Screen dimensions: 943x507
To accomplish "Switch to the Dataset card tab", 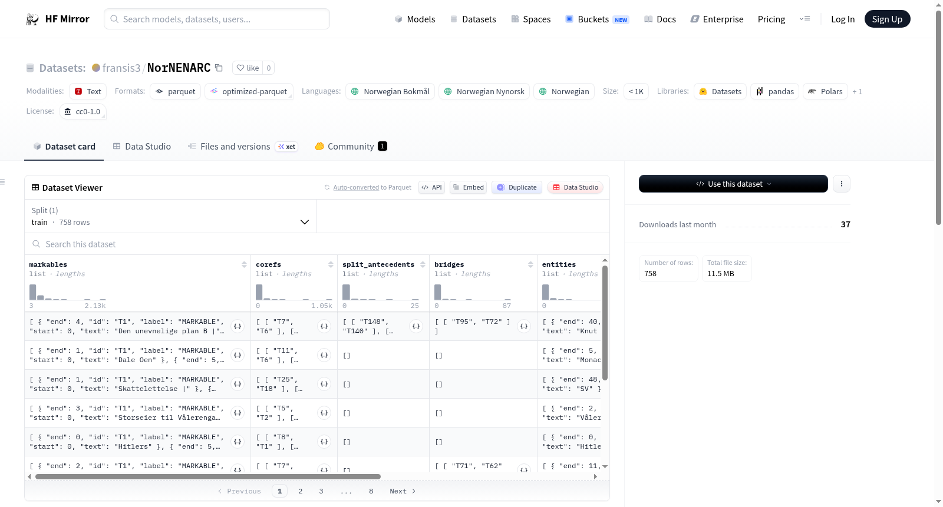I will [x=64, y=147].
